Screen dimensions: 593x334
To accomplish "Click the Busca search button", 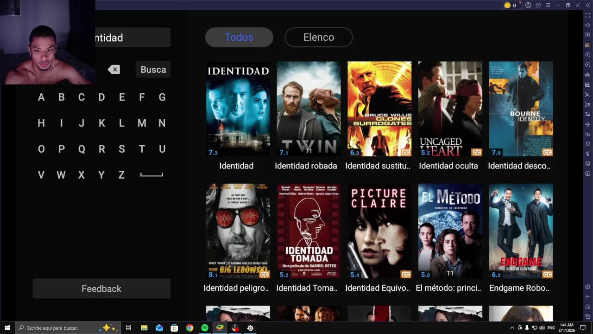I will 153,70.
